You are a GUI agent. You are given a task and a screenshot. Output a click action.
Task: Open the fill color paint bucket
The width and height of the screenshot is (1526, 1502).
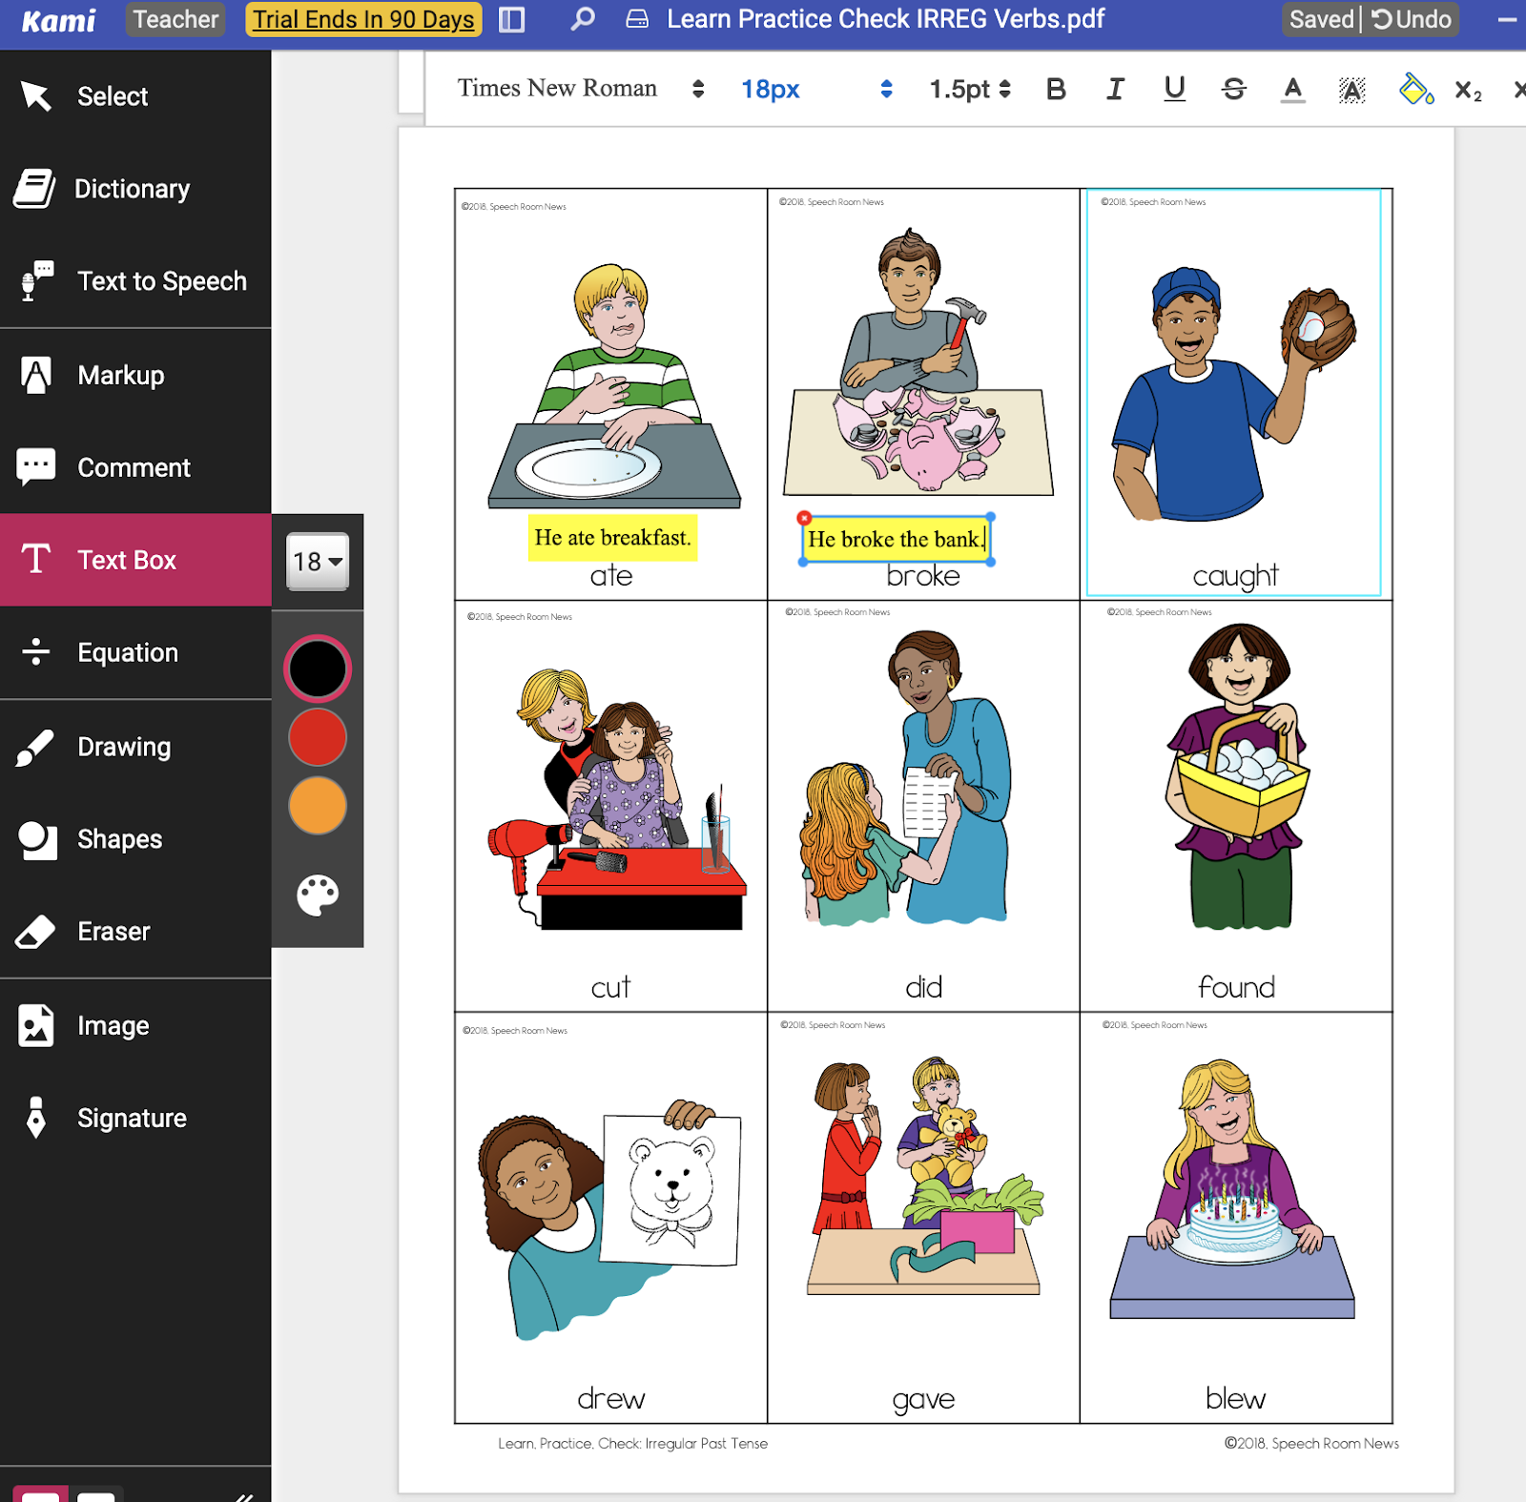[x=1415, y=90]
